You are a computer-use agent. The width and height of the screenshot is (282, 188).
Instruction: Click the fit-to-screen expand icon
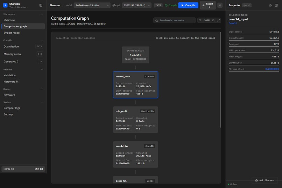tap(218, 20)
